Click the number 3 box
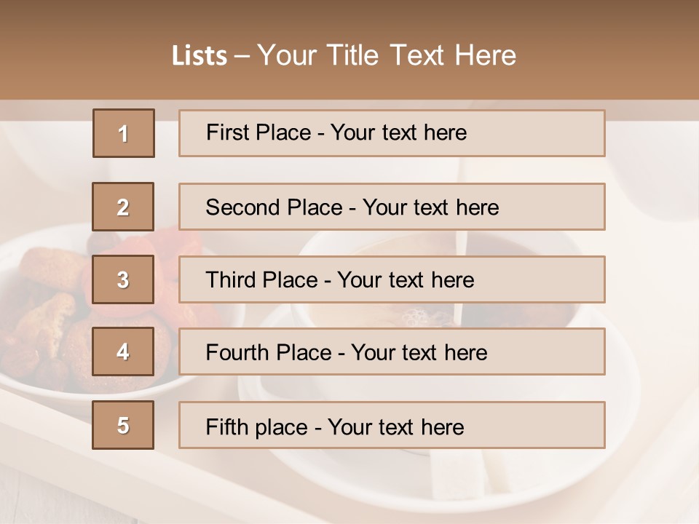 pyautogui.click(x=124, y=279)
